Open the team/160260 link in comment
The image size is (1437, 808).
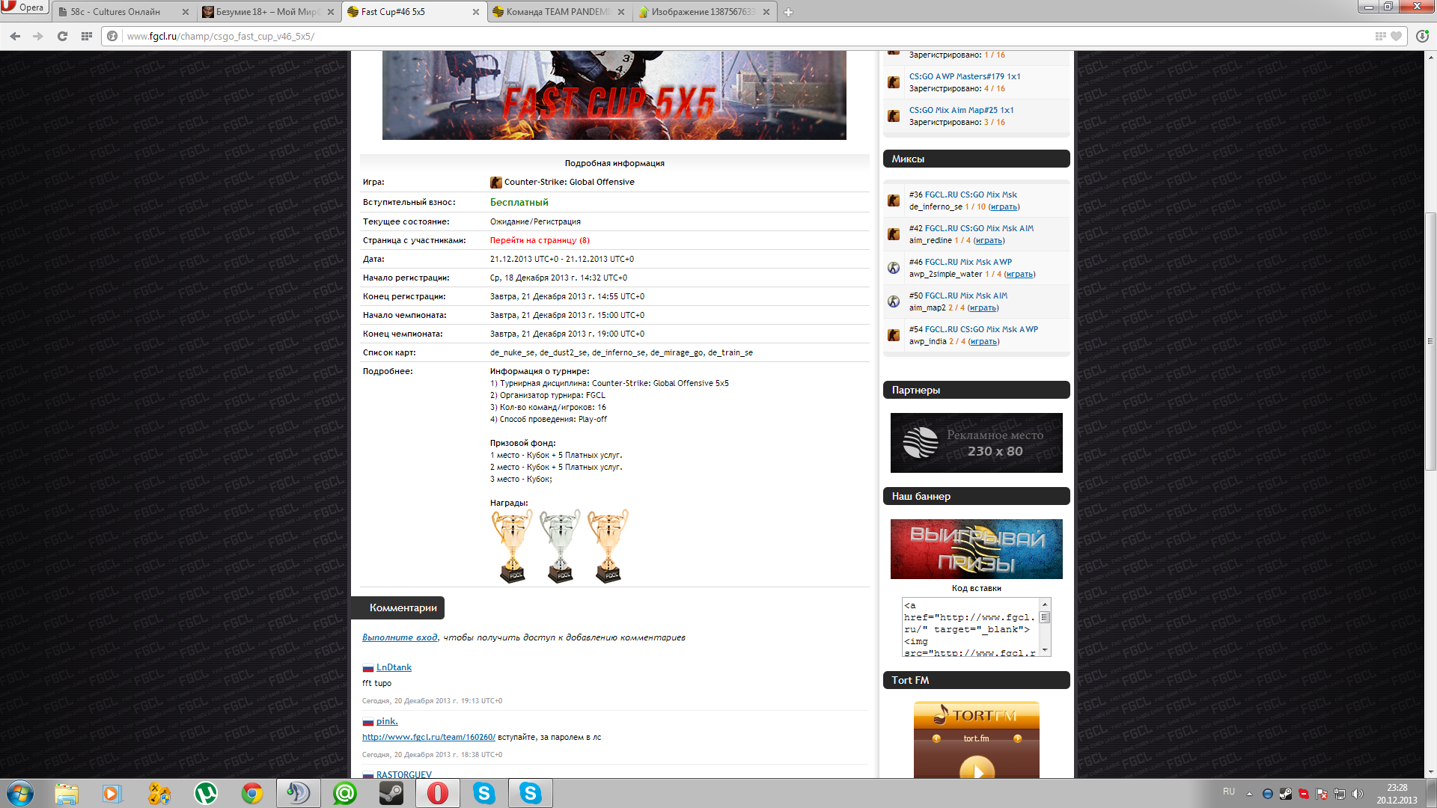pos(429,737)
